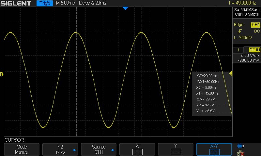This screenshot has width=261, height=156.
Task: Select the channel 1 tab label
Action: (x=239, y=50)
